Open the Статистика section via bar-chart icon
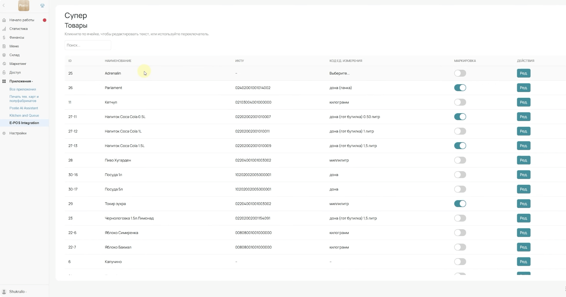 (4, 29)
